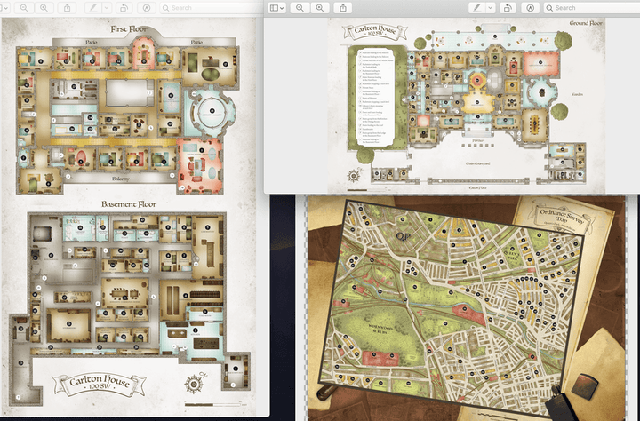This screenshot has height=421, width=640.
Task: Zoom out in the Ground Floor window
Action: click(300, 7)
